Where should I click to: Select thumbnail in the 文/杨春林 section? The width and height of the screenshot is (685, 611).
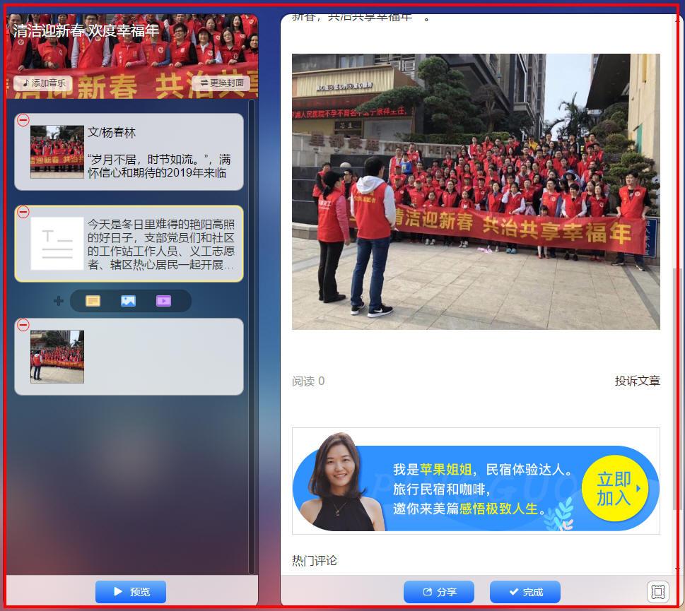tap(57, 152)
